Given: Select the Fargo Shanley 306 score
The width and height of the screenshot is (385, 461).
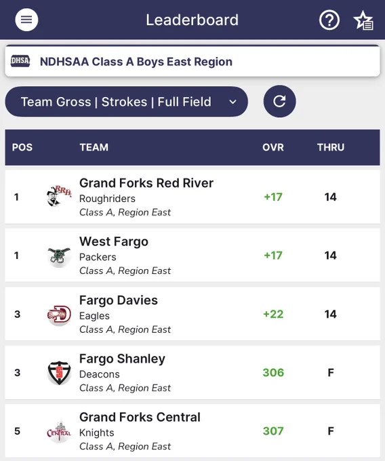Looking at the screenshot, I should [x=273, y=372].
